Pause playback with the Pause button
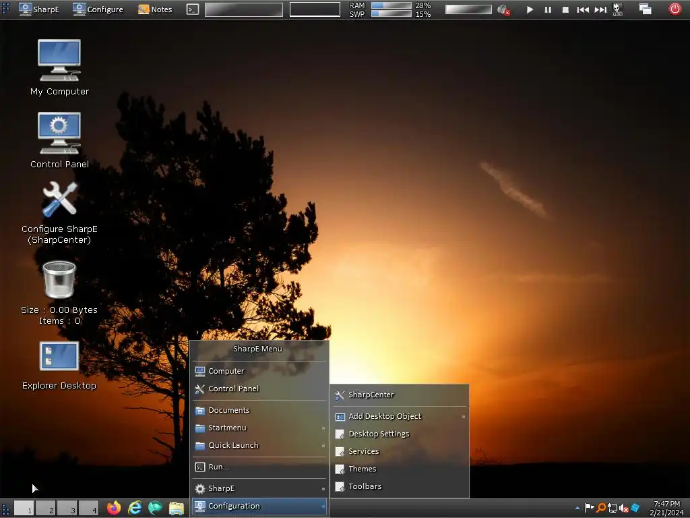The image size is (690, 518). click(x=548, y=9)
